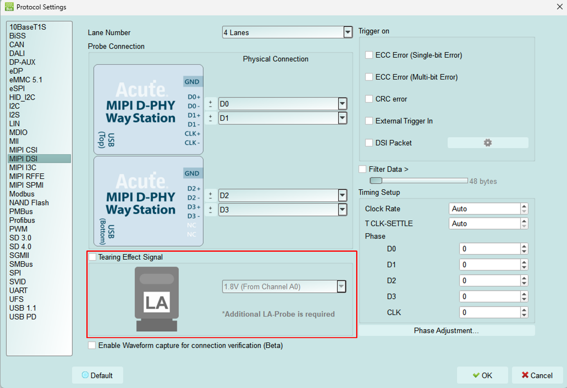Select eMMC 5.1 protocol
Image resolution: width=567 pixels, height=388 pixels.
[39, 80]
